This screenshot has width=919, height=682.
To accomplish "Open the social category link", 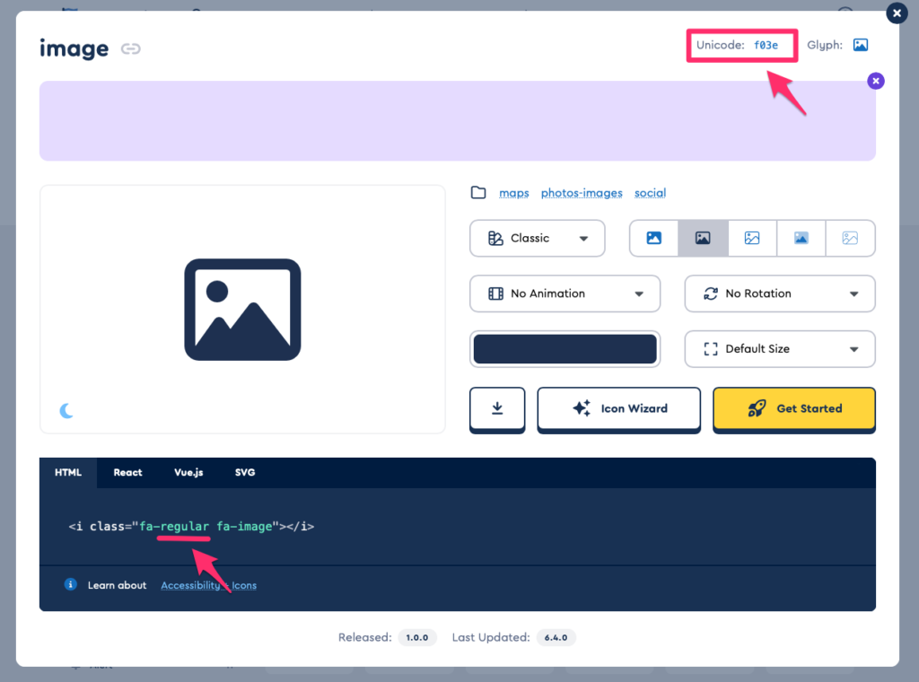I will pyautogui.click(x=650, y=193).
